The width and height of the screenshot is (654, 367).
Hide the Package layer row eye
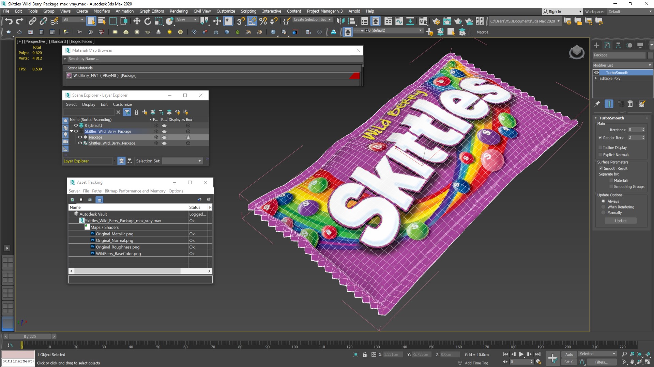point(80,137)
